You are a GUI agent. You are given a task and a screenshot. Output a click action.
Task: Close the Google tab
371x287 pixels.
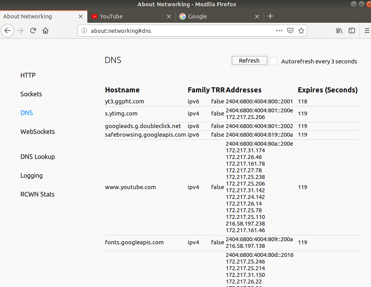pos(257,16)
